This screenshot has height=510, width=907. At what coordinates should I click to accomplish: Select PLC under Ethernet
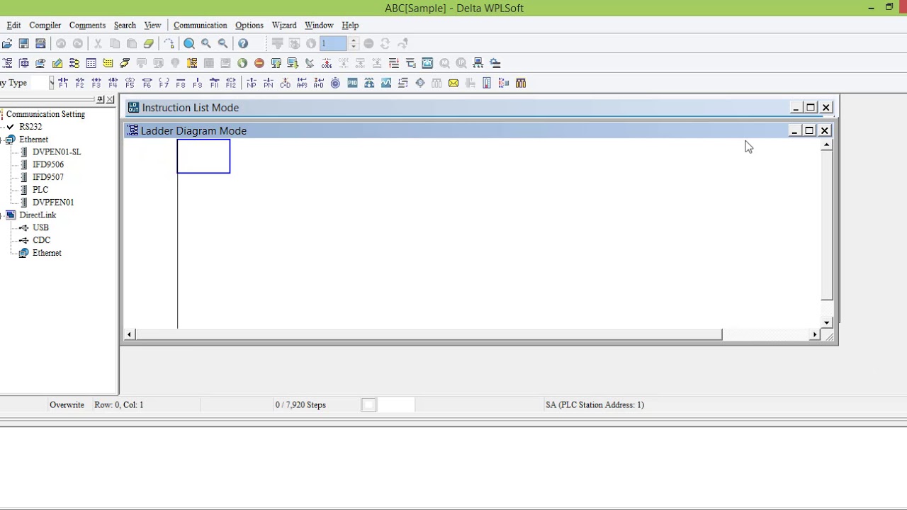pos(40,190)
